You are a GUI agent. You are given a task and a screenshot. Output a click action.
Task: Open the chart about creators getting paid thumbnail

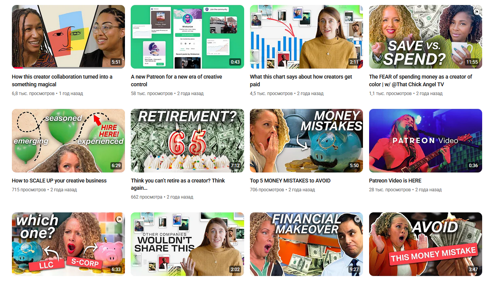pyautogui.click(x=306, y=37)
